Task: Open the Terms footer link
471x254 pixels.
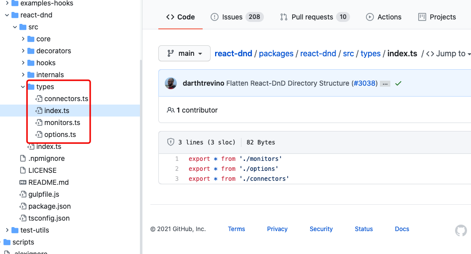Action: [236, 229]
